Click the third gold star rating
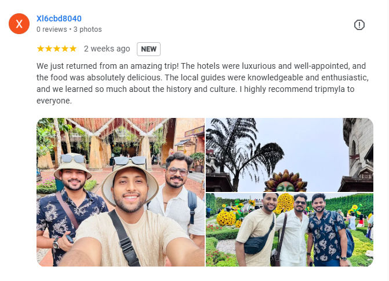Viewport: 389px width, 281px height. (57, 49)
